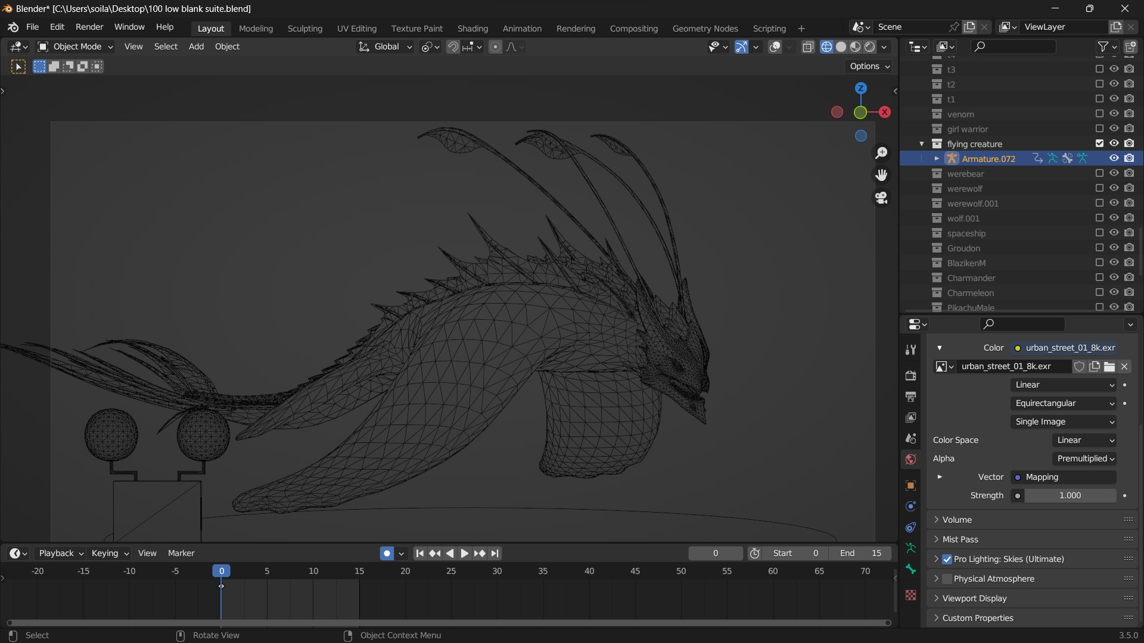
Task: Open image file browser folder icon
Action: tap(1109, 367)
